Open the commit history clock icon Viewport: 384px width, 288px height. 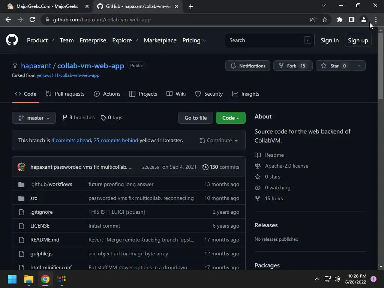coord(205,167)
